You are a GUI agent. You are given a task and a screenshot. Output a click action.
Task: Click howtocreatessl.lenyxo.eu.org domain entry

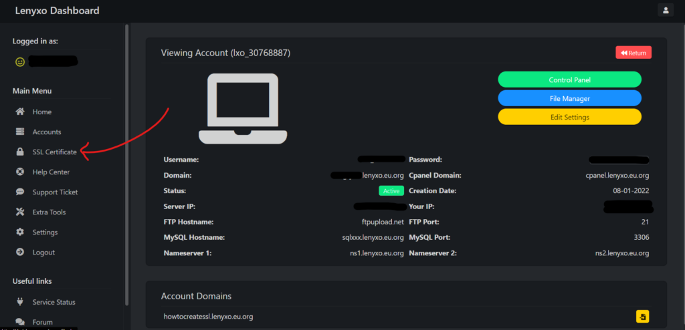pyautogui.click(x=209, y=317)
